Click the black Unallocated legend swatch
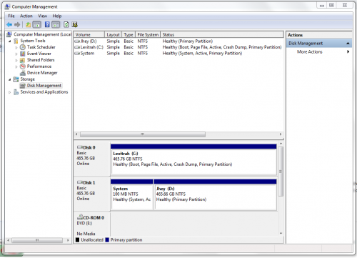Viewport: 357px width, 258px height. coord(77,240)
